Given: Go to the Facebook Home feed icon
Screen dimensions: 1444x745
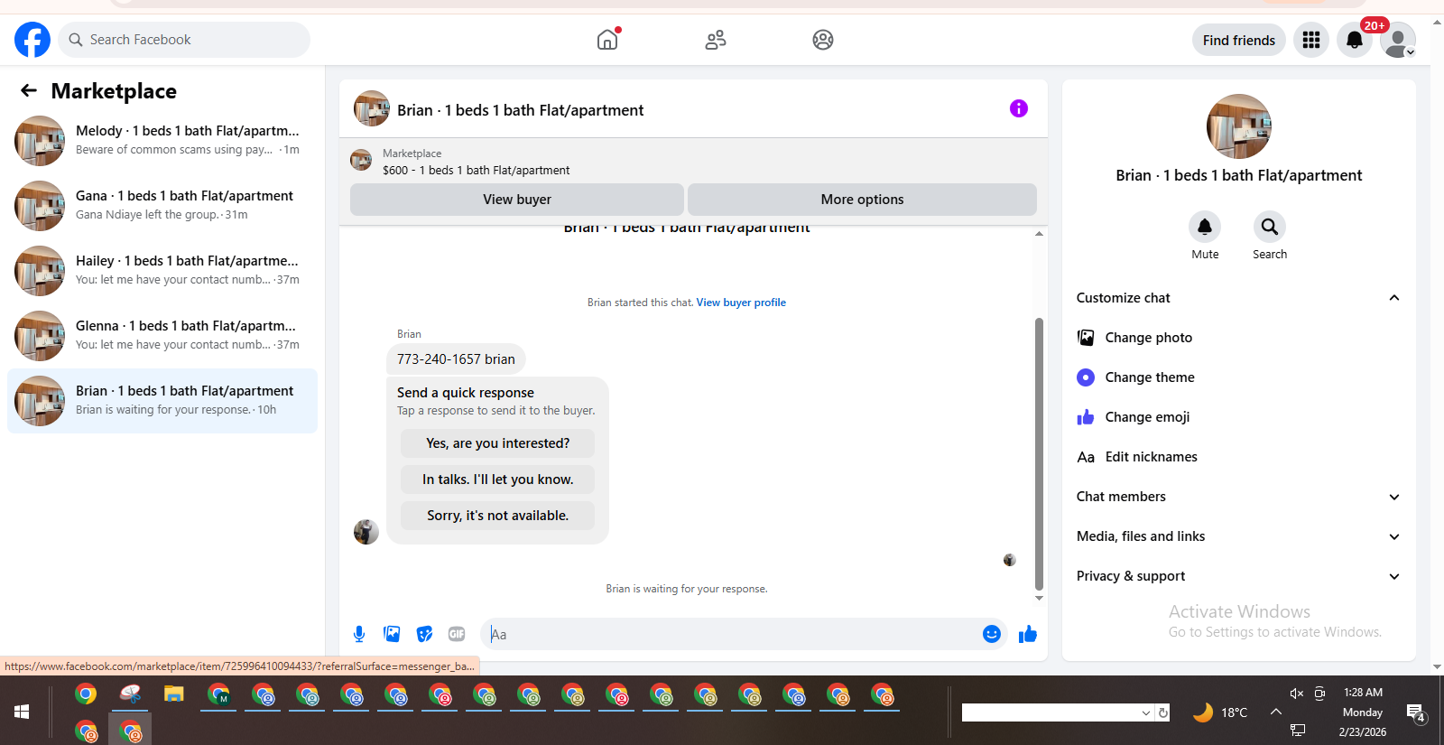Looking at the screenshot, I should (x=607, y=40).
